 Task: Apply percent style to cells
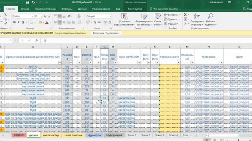tap(95, 22)
